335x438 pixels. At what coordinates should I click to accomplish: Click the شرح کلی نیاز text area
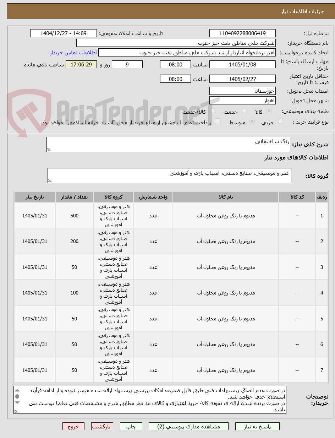tap(169, 145)
